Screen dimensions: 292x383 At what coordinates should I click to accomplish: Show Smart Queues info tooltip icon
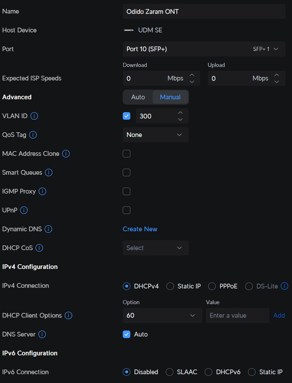point(49,172)
